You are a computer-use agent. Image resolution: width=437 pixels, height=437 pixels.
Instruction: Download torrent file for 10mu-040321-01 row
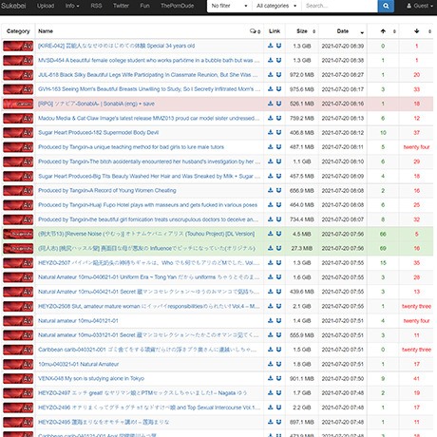[271, 364]
